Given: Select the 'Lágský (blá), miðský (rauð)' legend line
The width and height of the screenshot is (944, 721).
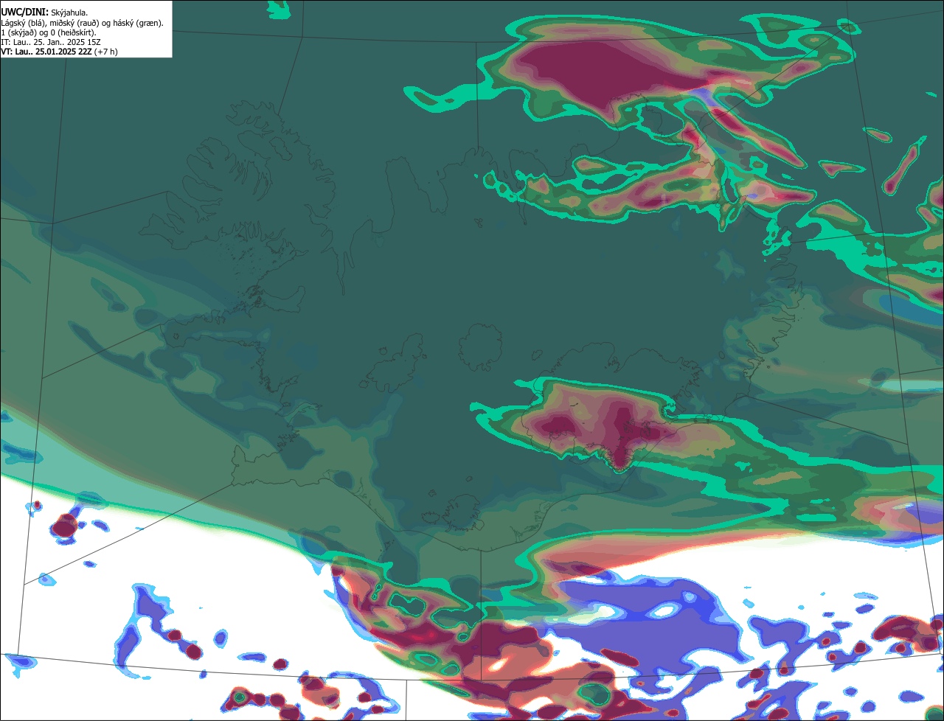Looking at the screenshot, I should tap(82, 23).
